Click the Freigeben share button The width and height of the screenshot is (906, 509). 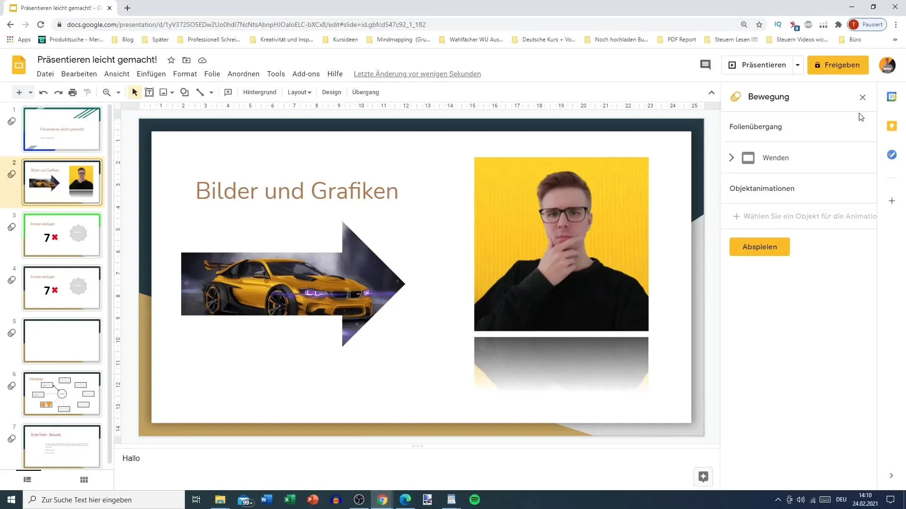point(838,65)
